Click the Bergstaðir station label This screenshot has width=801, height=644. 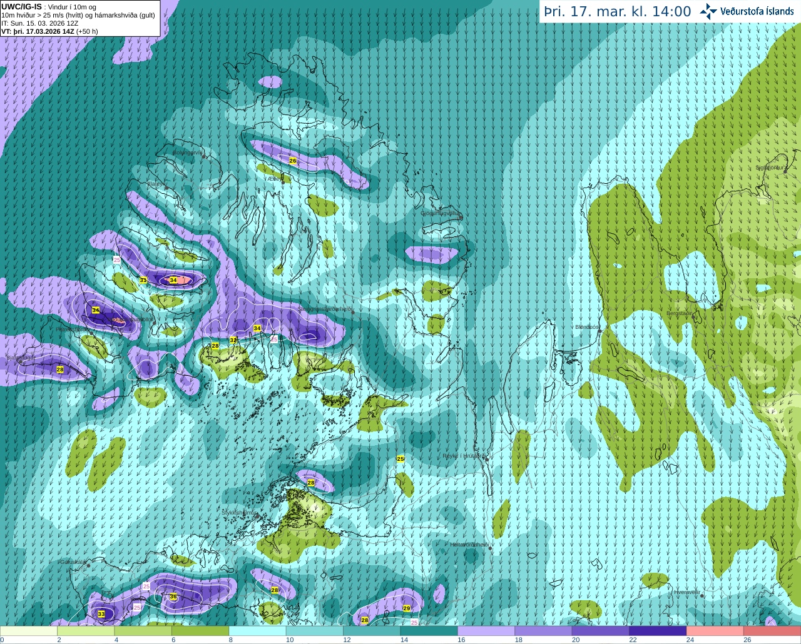point(679,313)
